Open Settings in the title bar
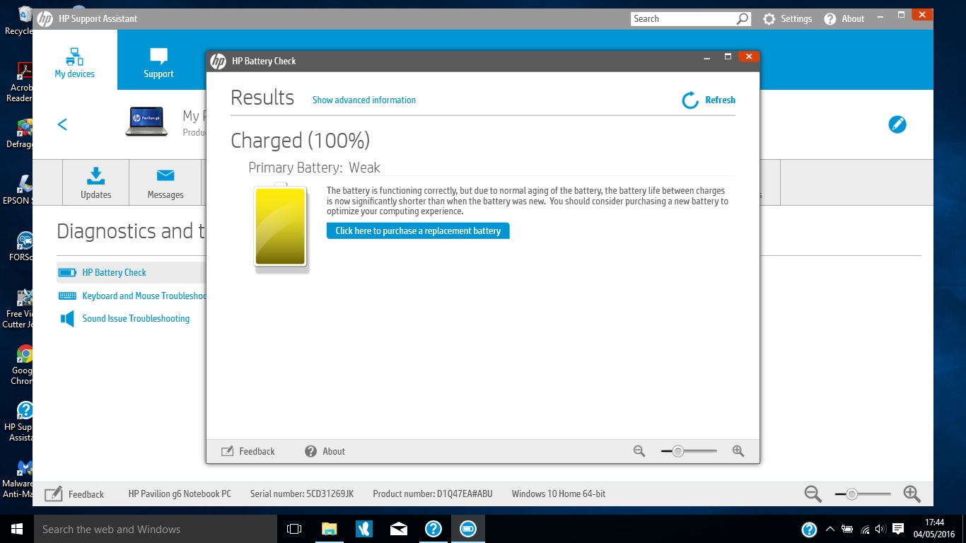The image size is (966, 543). (787, 19)
